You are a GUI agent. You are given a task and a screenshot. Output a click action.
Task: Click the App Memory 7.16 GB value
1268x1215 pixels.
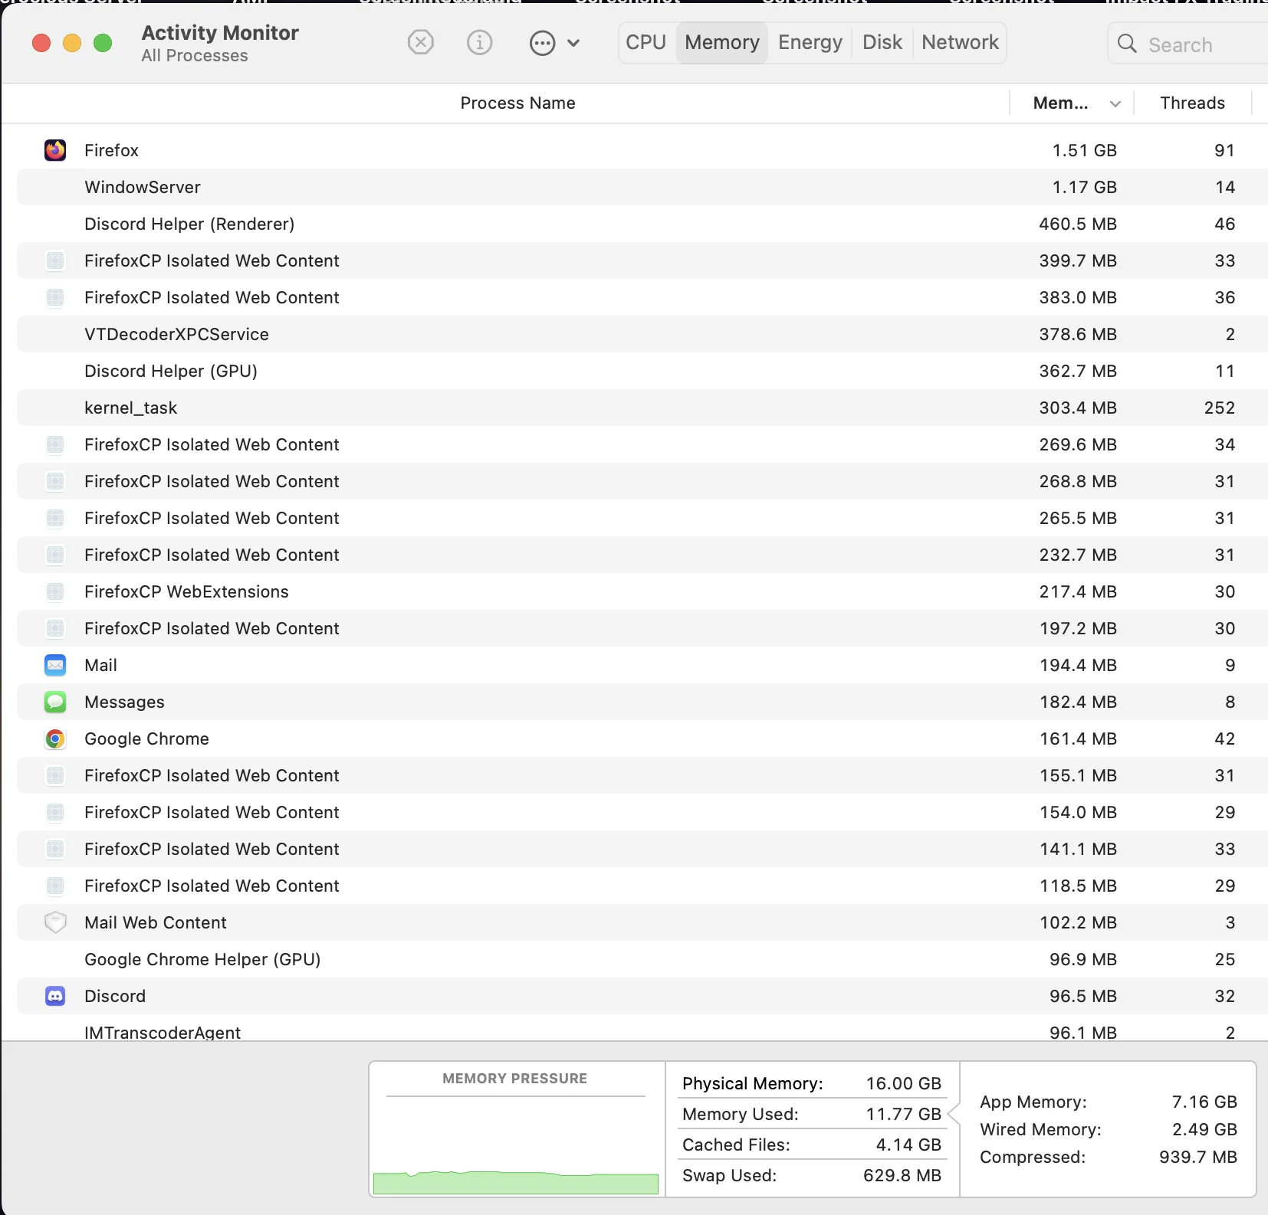click(1204, 1102)
